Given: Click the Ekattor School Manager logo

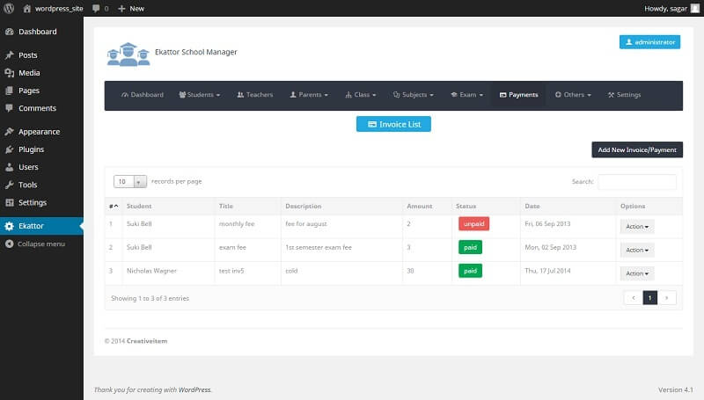Looking at the screenshot, I should [128, 55].
